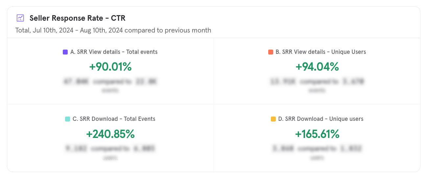Select the +240.85% change value

[x=110, y=134]
